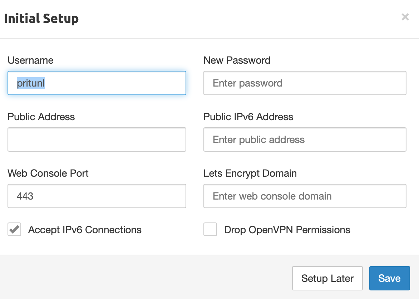
Task: Close the Initial Setup dialog
Action: tap(405, 17)
